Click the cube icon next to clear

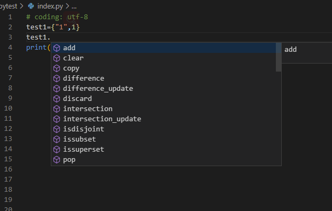pos(57,58)
